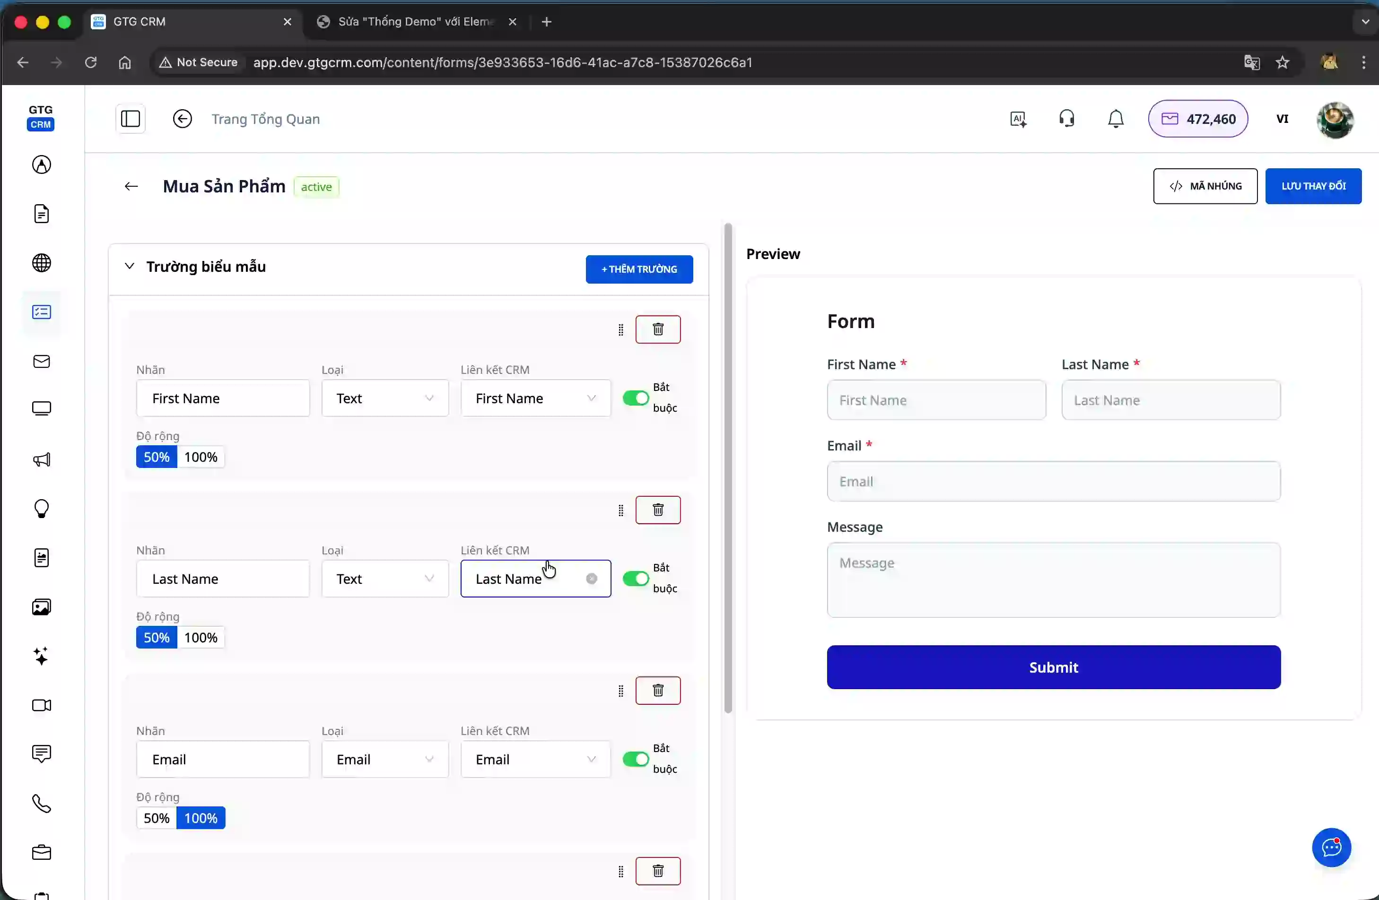Open the AI sparkles feature in sidebar
The image size is (1379, 900).
pyautogui.click(x=41, y=656)
